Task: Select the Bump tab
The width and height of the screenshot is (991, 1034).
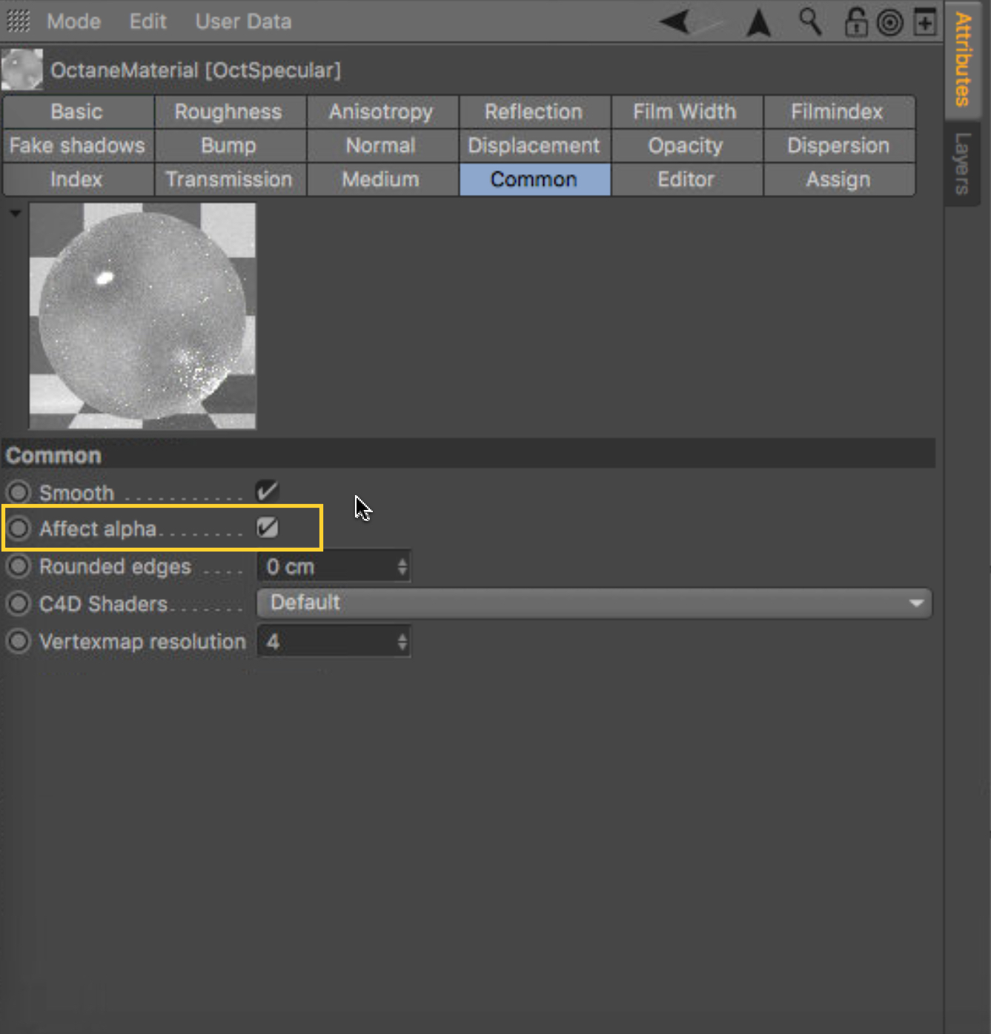Action: click(x=229, y=145)
